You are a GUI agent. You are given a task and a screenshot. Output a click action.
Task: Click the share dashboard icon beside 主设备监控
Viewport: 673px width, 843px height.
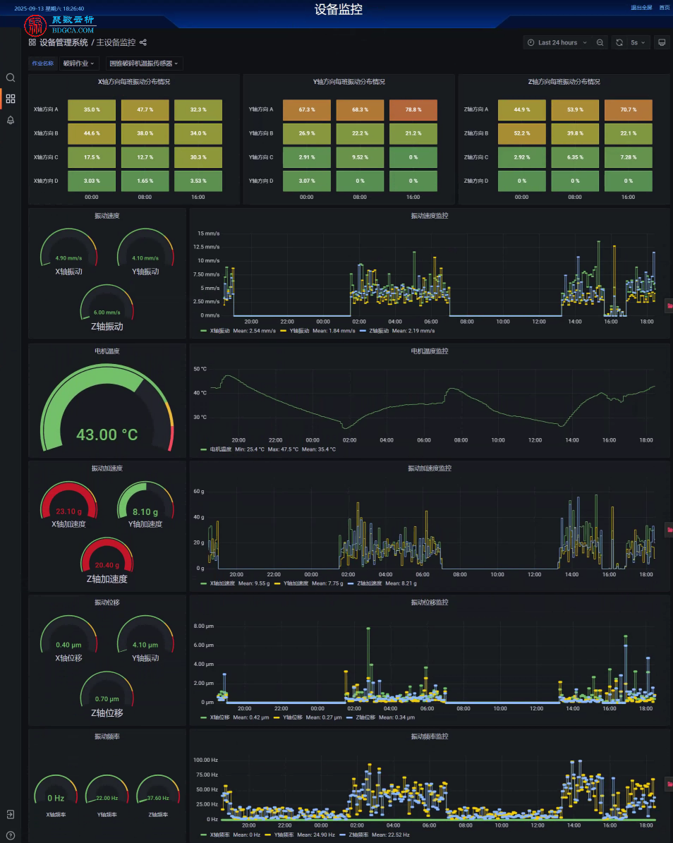[143, 42]
